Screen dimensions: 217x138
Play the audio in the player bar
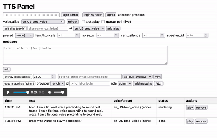click(x=8, y=92)
